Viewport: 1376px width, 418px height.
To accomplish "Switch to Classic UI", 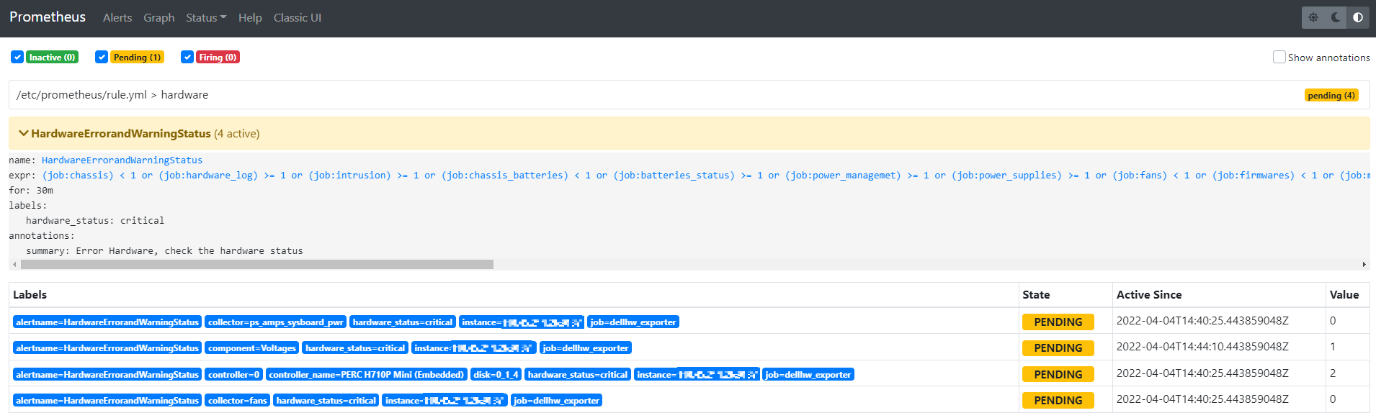I will point(298,17).
